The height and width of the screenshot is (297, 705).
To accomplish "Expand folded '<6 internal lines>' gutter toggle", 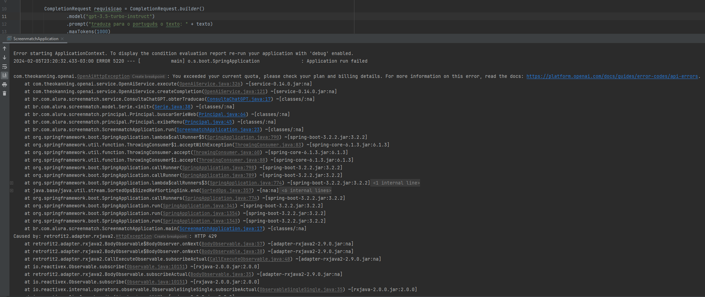I will click(x=11, y=190).
